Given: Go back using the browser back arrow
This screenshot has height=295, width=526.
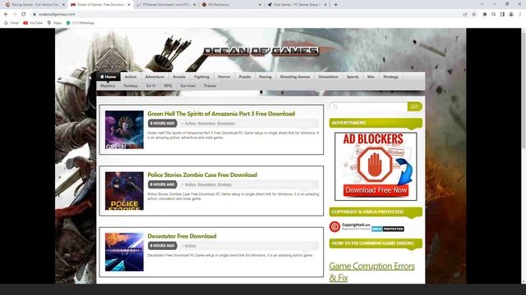Looking at the screenshot, I should (6, 15).
